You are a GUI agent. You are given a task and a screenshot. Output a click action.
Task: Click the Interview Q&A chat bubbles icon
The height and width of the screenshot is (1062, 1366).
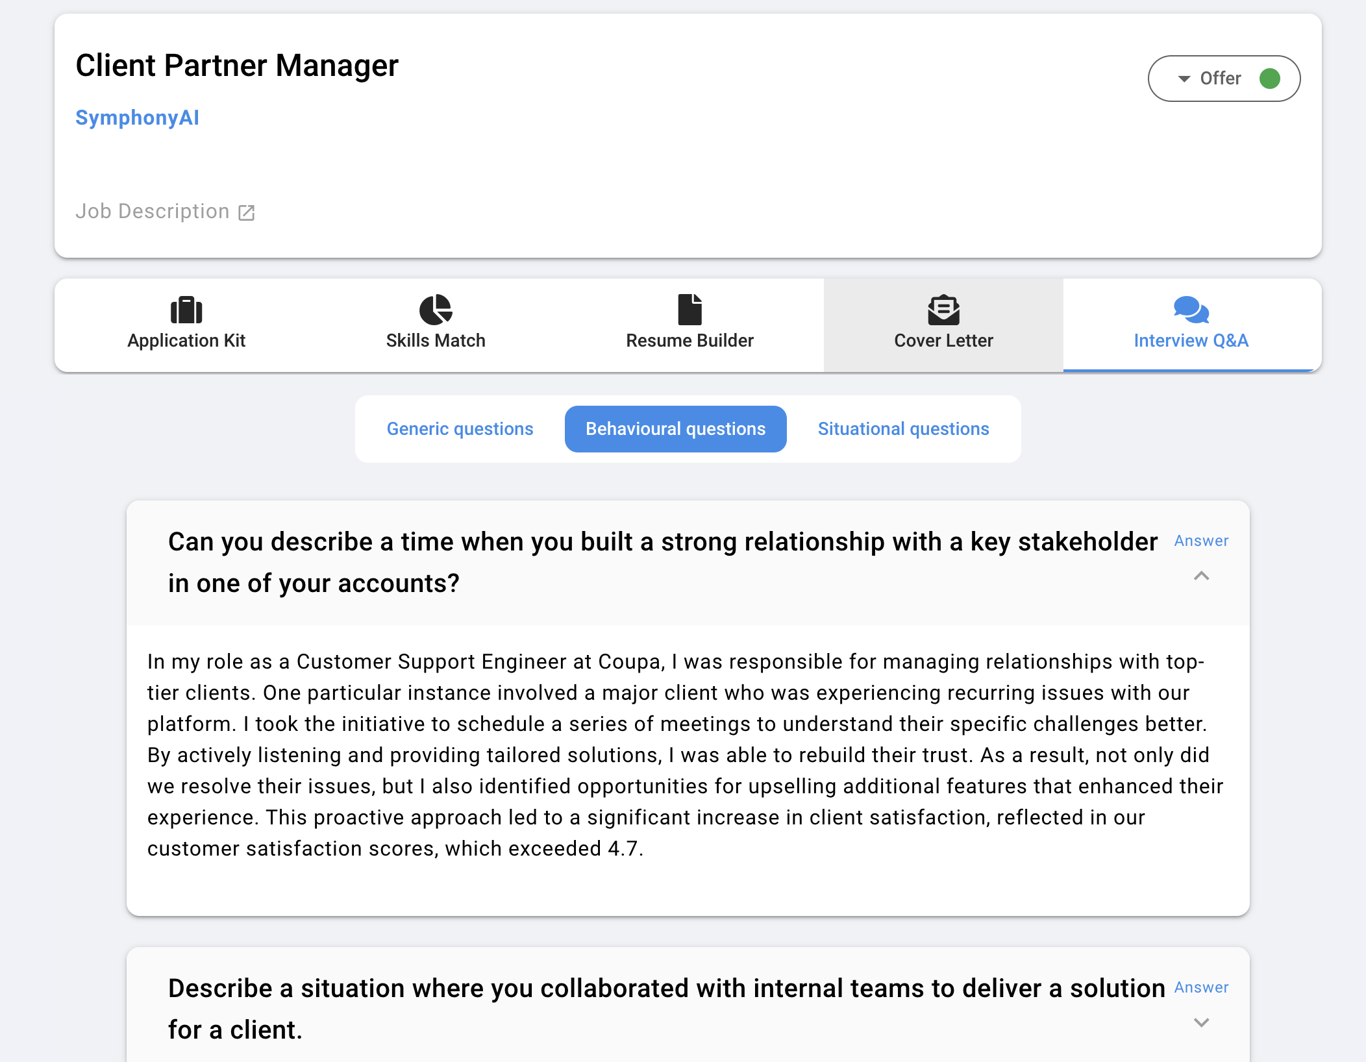pyautogui.click(x=1191, y=310)
